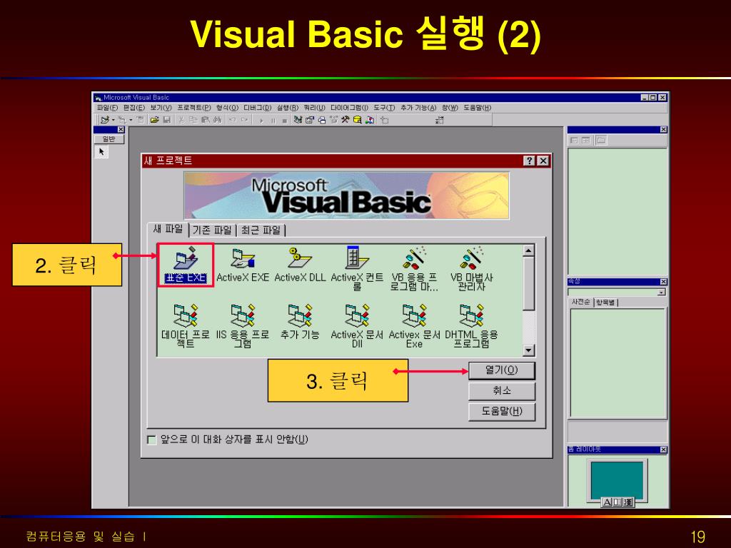Click the monitor preview in form layout panel
Viewport: 731px width, 548px height.
[x=617, y=480]
